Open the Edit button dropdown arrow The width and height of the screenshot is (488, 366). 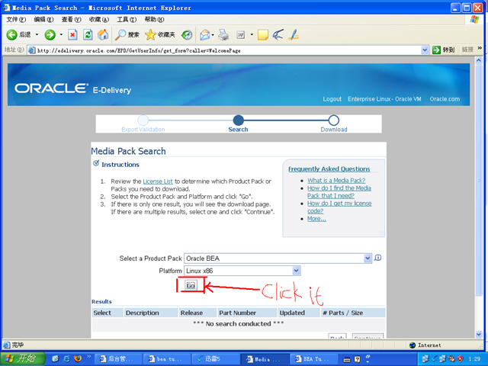point(252,34)
